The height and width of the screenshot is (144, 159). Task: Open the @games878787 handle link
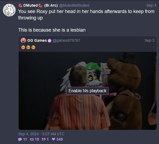(x=67, y=40)
